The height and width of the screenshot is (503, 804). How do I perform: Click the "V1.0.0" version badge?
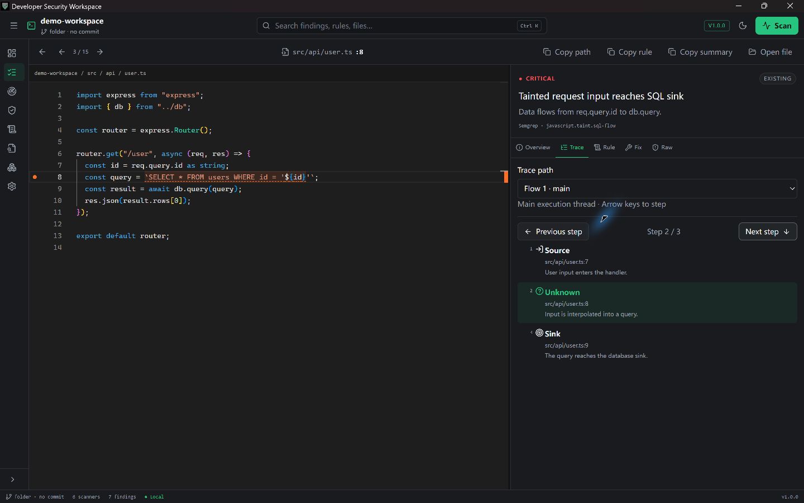tap(716, 26)
